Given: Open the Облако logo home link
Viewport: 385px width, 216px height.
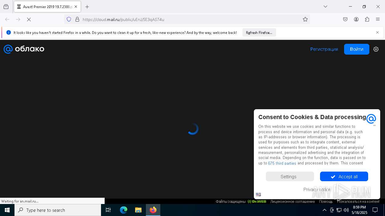Looking at the screenshot, I should tap(24, 49).
